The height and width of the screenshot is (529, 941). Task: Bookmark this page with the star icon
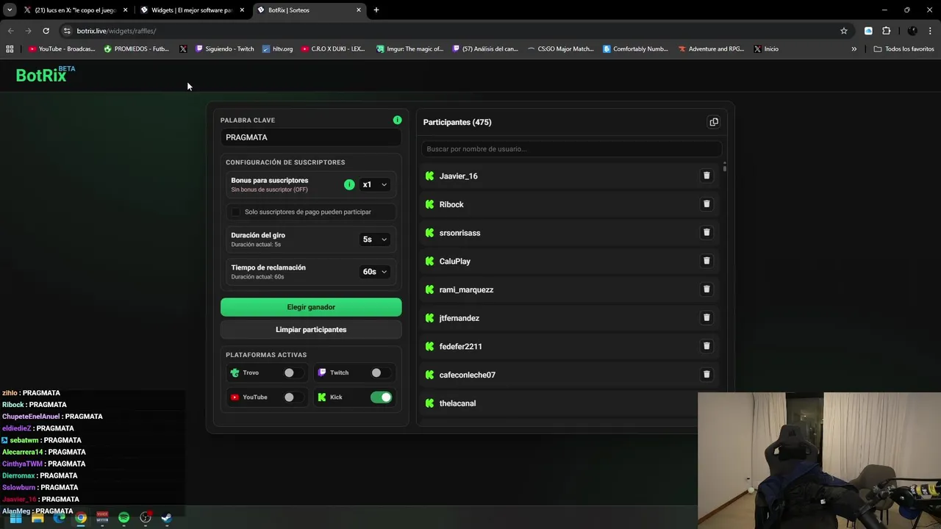click(x=844, y=31)
